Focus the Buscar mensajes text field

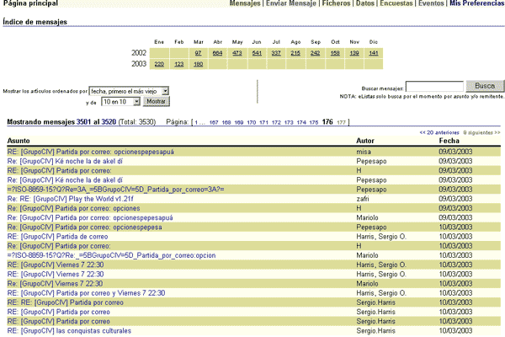point(433,86)
